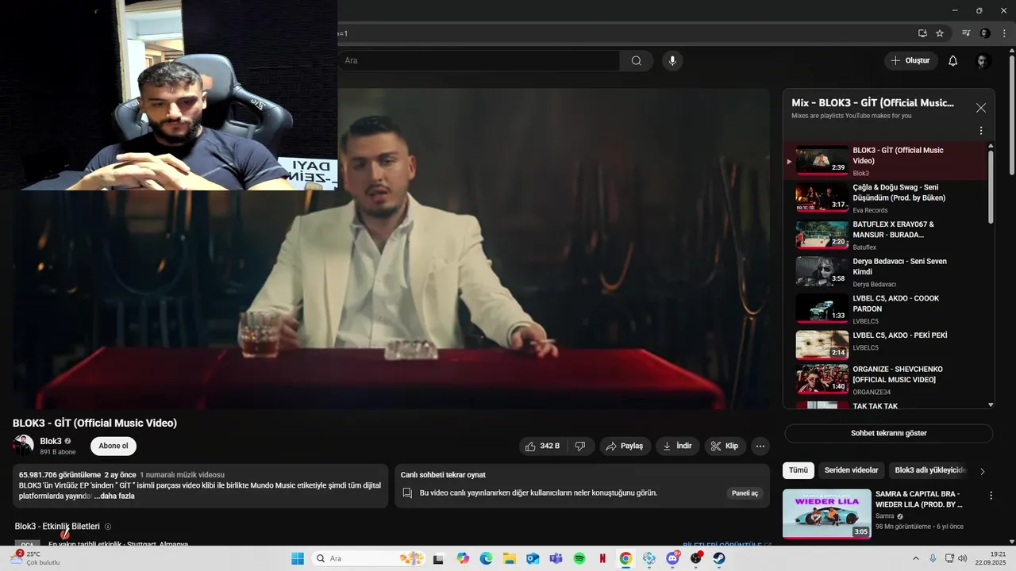Viewport: 1016px width, 571px height.
Task: Open Chrome three-dot menu
Action: [1004, 33]
